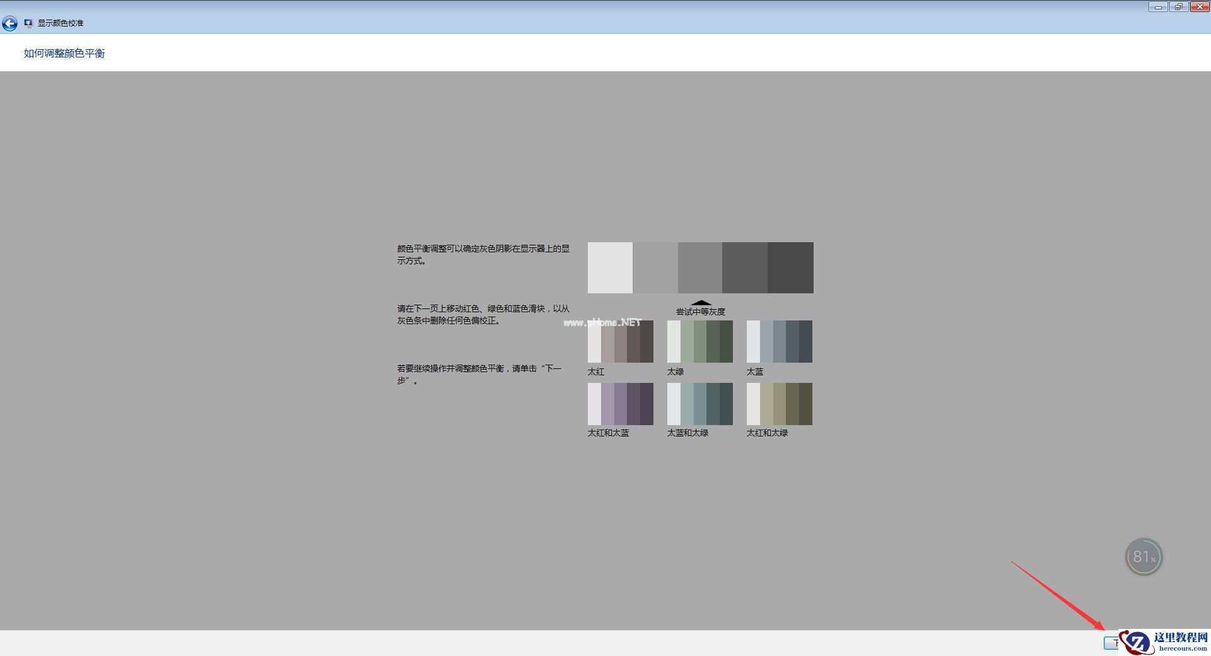The height and width of the screenshot is (656, 1211).
Task: Select the 太红和太蓝 sample image
Action: [x=621, y=404]
